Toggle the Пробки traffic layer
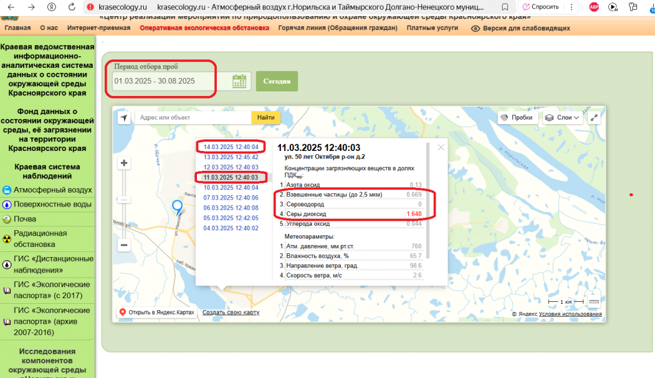655x378 pixels. [x=517, y=118]
